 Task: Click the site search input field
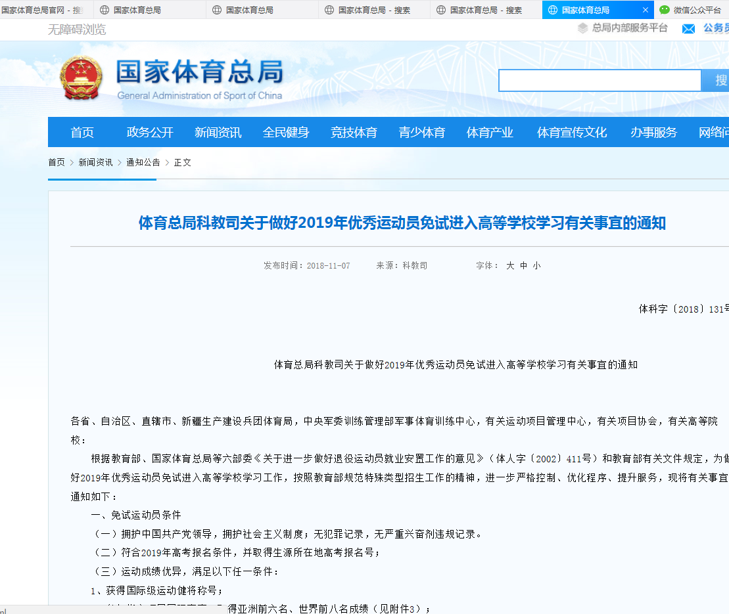[600, 80]
